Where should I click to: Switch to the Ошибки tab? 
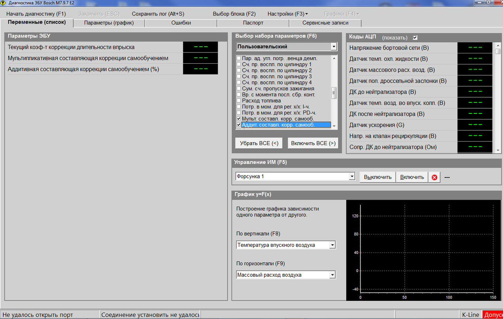(x=181, y=23)
